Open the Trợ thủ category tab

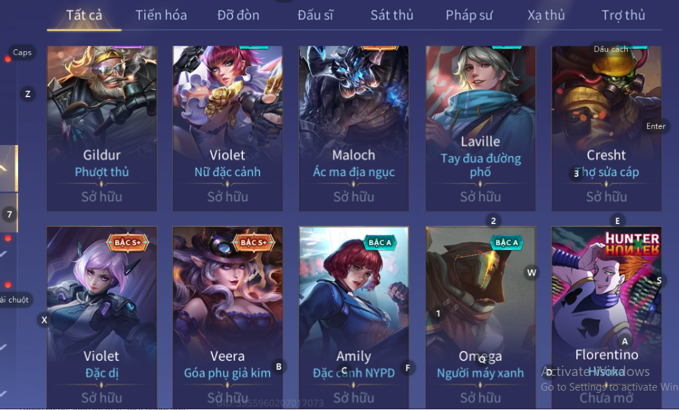click(623, 15)
